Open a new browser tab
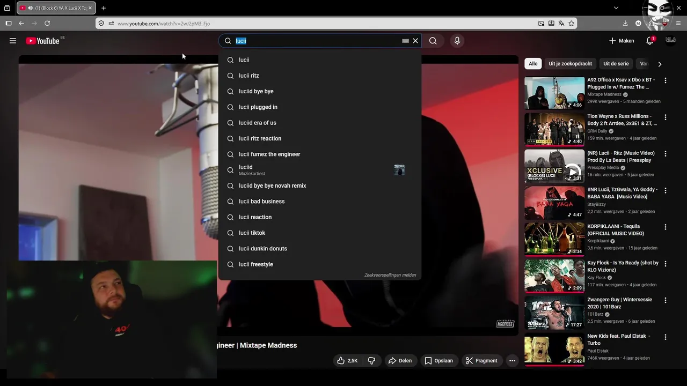 104,8
